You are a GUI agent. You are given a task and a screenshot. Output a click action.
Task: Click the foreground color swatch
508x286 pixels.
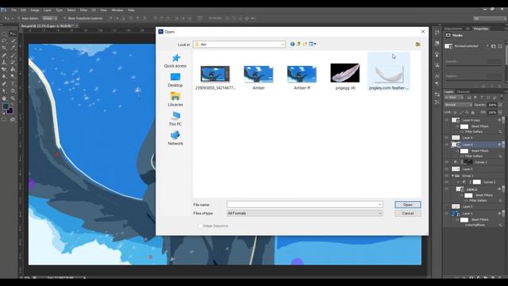6,106
